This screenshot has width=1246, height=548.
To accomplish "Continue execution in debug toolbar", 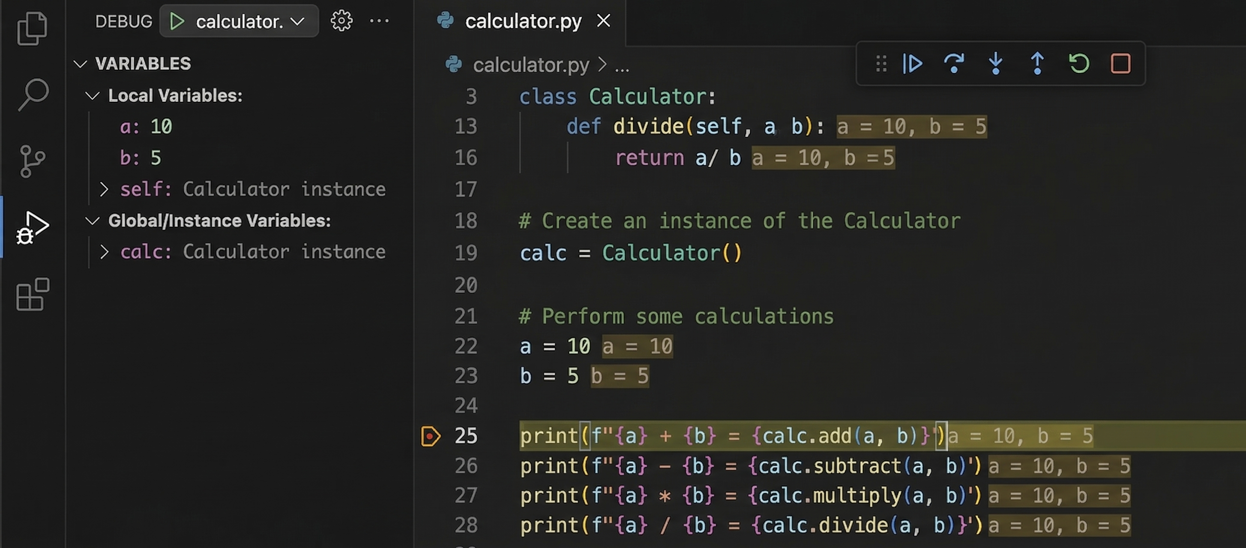I will 912,63.
